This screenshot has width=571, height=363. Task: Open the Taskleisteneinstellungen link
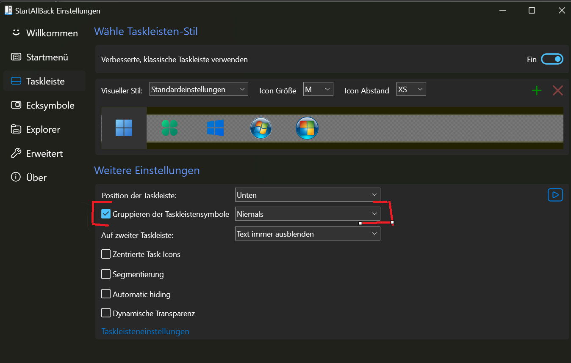(x=145, y=331)
